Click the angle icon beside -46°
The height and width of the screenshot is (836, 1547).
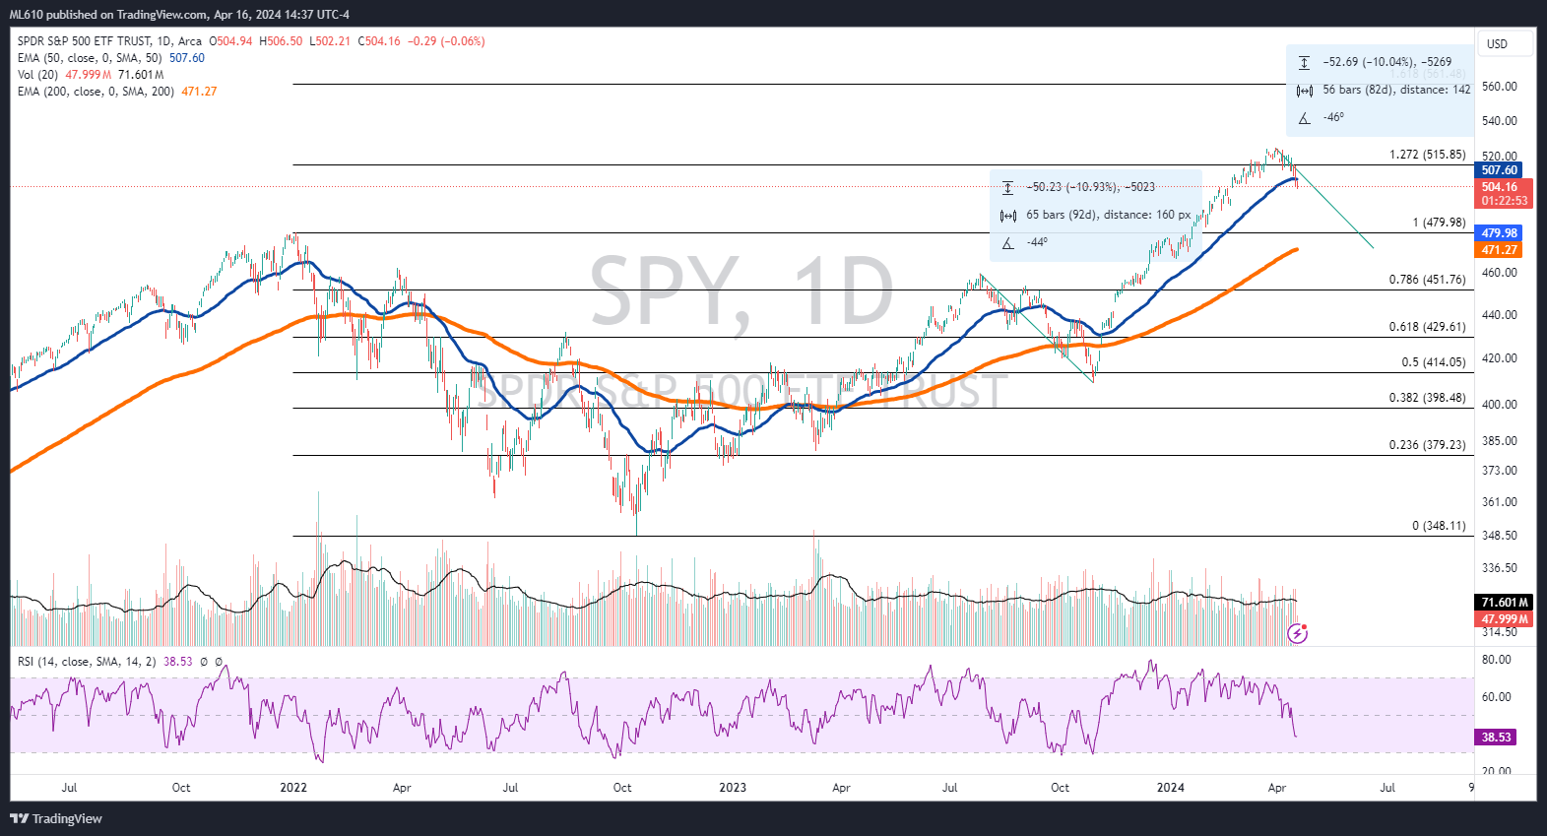(x=1304, y=118)
